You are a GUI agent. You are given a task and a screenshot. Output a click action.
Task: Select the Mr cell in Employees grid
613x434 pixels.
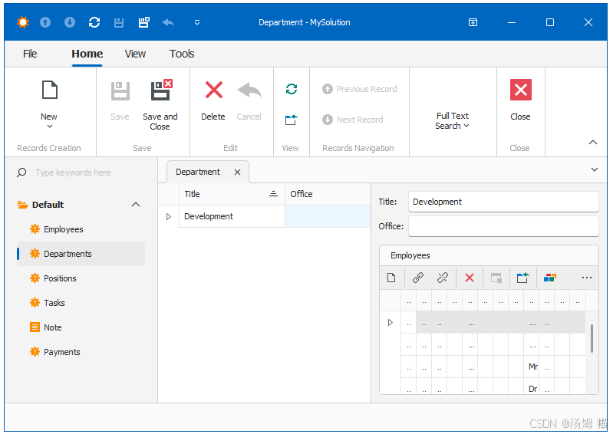tap(533, 367)
